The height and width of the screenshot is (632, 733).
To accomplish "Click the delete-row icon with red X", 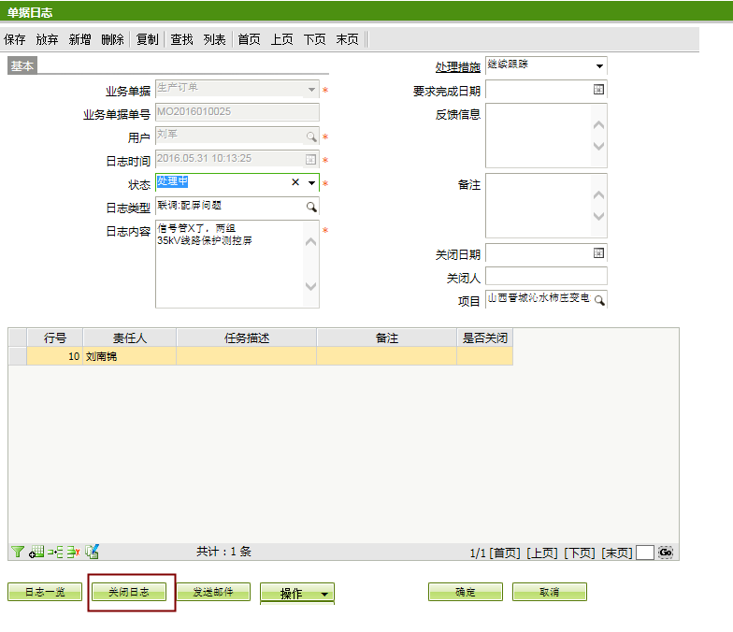I will click(x=72, y=552).
